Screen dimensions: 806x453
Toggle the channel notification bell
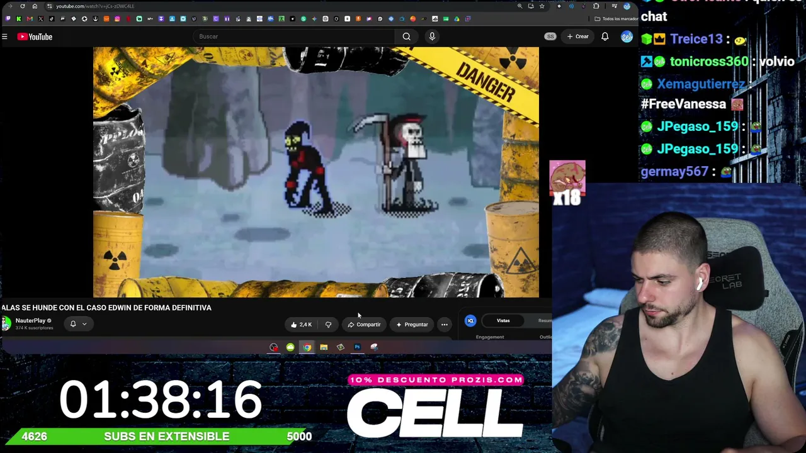click(73, 324)
